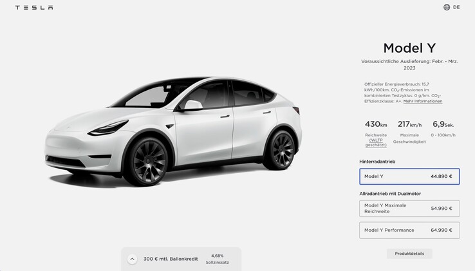Click the Allradantrieb mit Dualmotor heading

[x=390, y=193]
